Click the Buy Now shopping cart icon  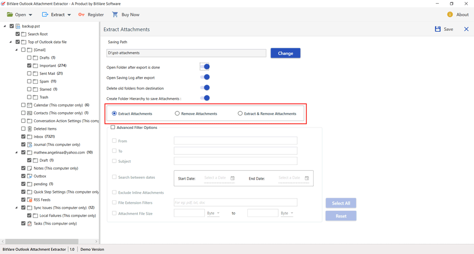tap(115, 15)
